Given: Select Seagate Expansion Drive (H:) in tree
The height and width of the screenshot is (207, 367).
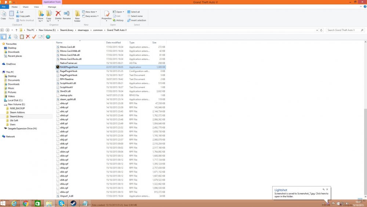Looking at the screenshot, I should (x=22, y=128).
